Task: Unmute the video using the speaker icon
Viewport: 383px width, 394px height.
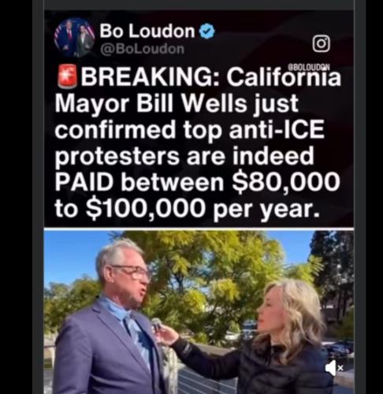Action: pyautogui.click(x=334, y=368)
